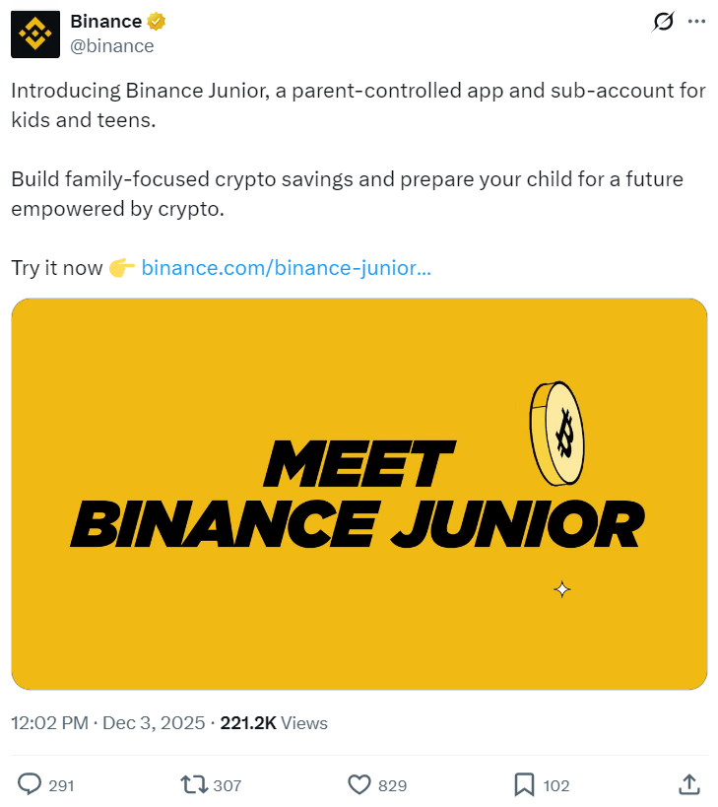Image resolution: width=718 pixels, height=807 pixels.
Task: Click the repost arrows icon
Action: [192, 784]
